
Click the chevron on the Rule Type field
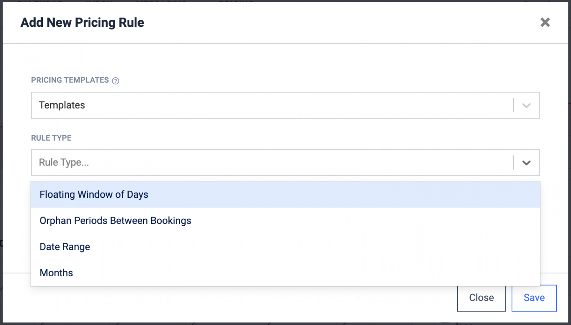526,162
